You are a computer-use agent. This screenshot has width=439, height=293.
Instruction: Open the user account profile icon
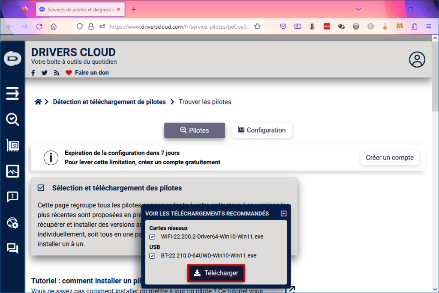[417, 59]
